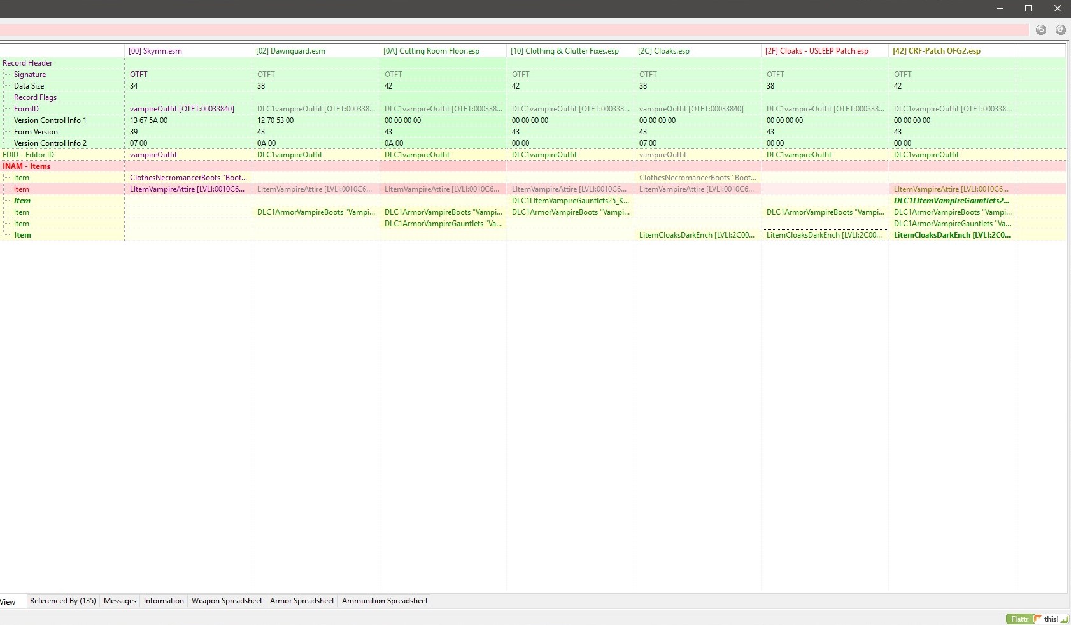Screen dimensions: 1071x625
Task: Click DLC1ArmorVampireBoots cell under Dawnguard.esm
Action: 315,212
